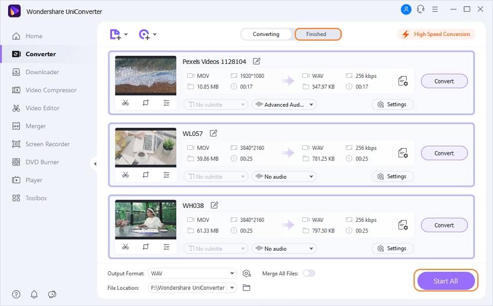
Task: Click the effects icon for WL057
Action: 166,175
